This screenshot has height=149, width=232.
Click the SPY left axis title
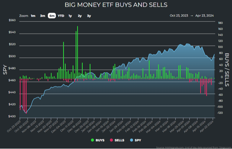[5, 69]
